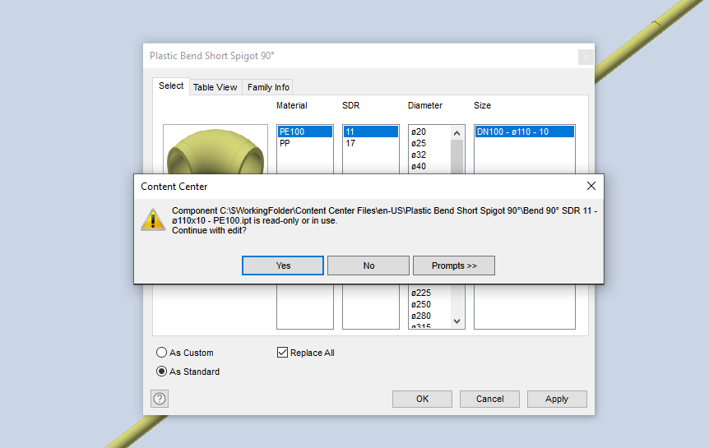Pick diameter ø250
Viewport: 709px width, 448px height.
(429, 304)
